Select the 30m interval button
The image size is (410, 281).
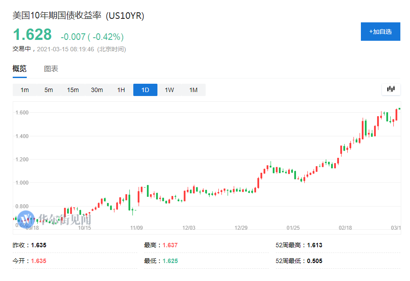(x=96, y=89)
